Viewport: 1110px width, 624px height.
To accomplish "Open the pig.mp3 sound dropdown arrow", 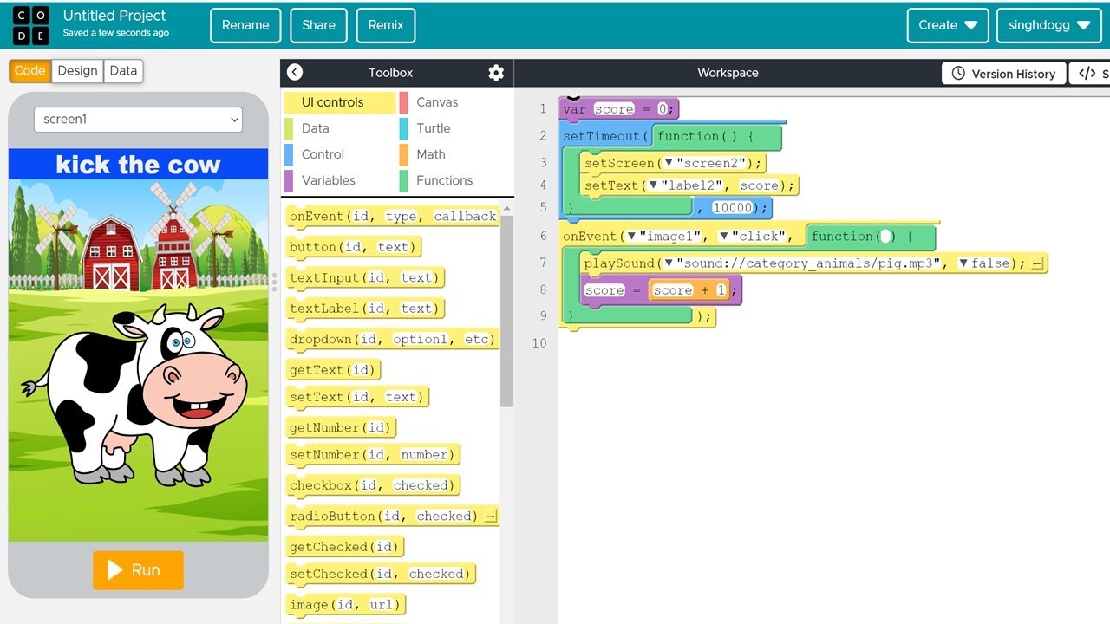I will [x=669, y=263].
